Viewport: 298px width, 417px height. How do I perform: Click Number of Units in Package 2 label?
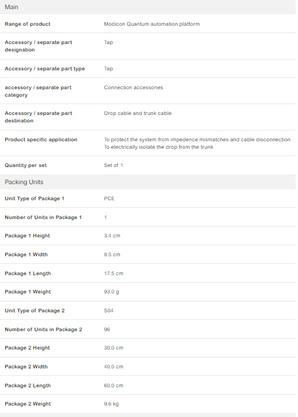coord(43,329)
